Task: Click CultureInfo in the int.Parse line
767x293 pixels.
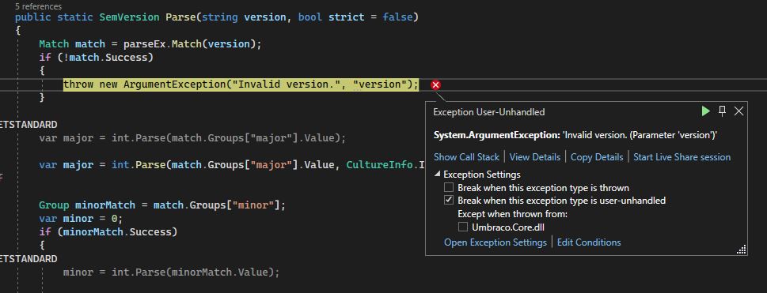Action: 379,164
